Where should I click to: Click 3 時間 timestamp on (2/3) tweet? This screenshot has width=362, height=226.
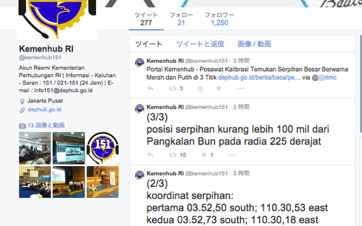tap(242, 173)
